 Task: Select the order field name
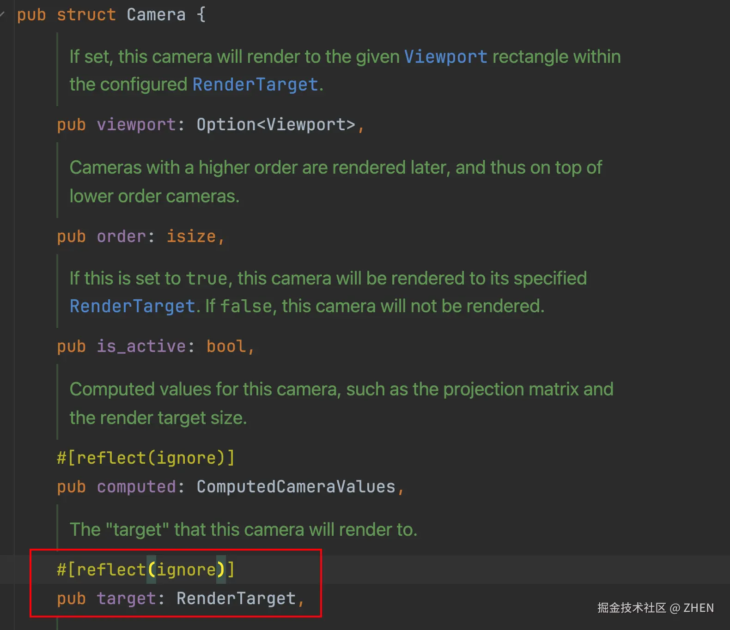pyautogui.click(x=121, y=236)
